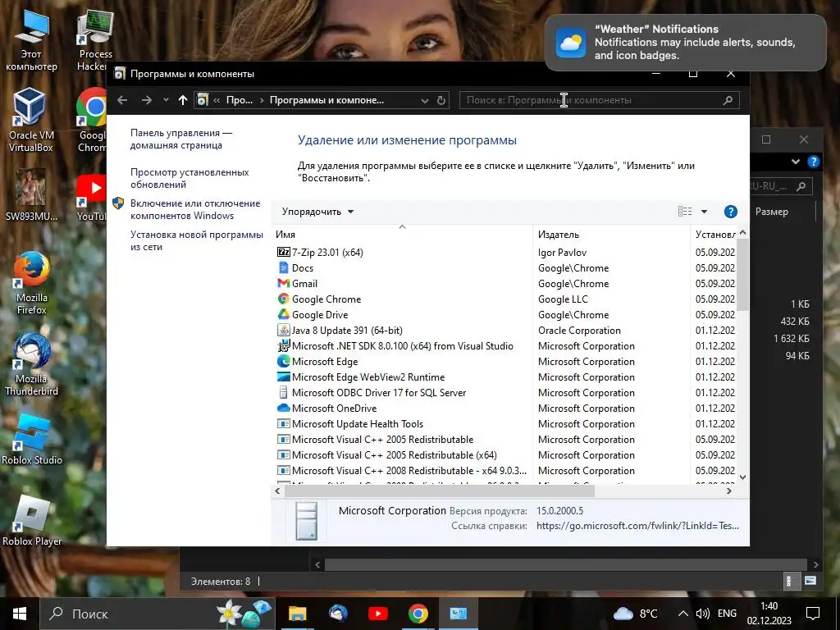
Task: Go up one level with Up arrow
Action: point(183,100)
